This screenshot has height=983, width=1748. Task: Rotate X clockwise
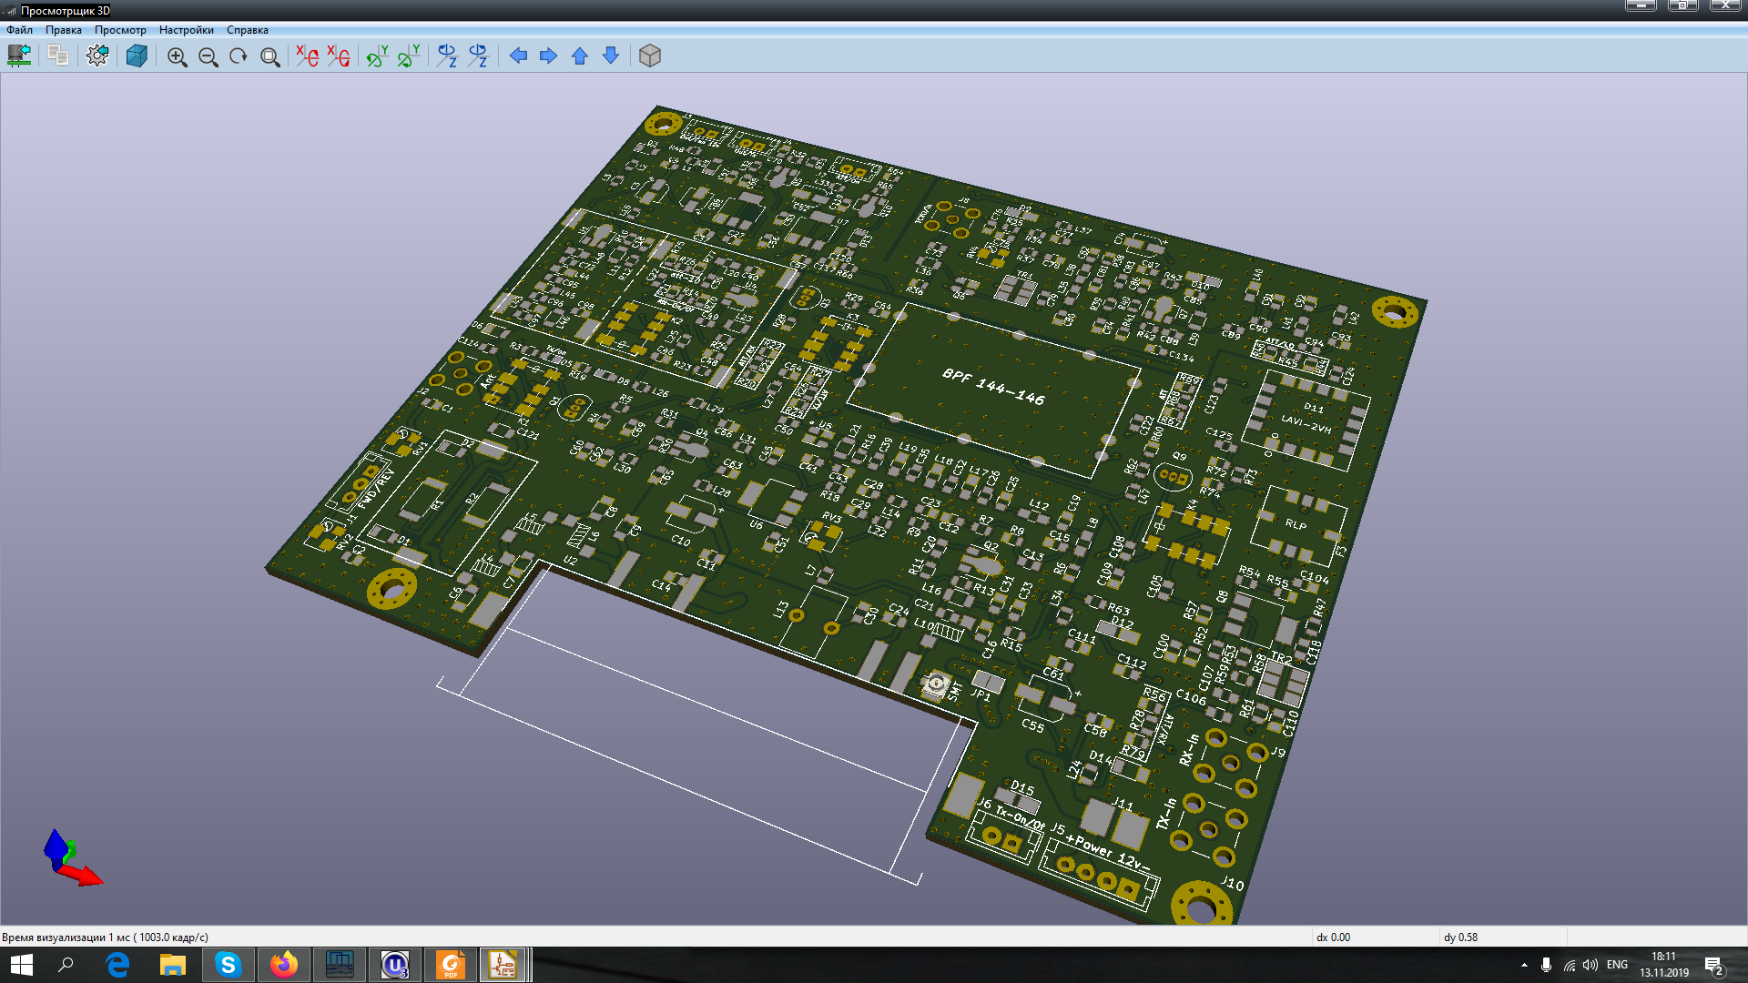pyautogui.click(x=307, y=56)
